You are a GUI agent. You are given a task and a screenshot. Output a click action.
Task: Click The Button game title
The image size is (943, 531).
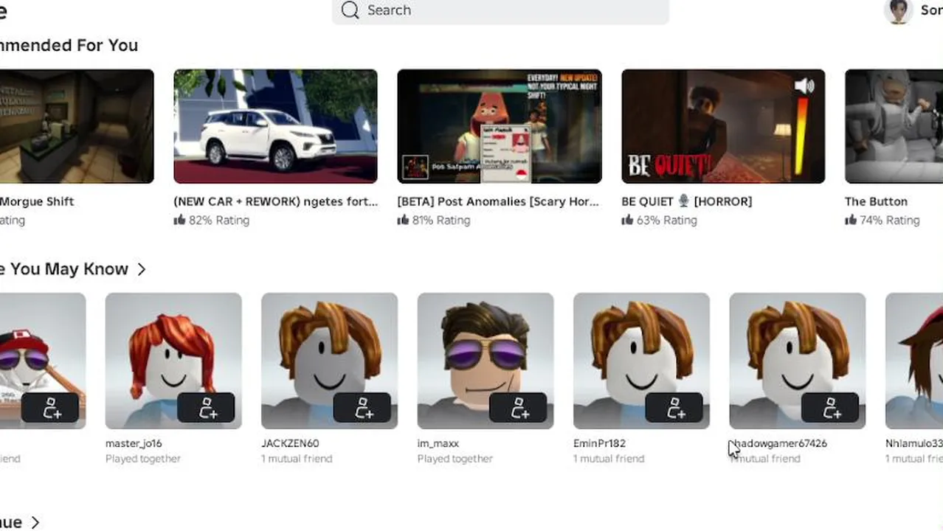click(876, 201)
